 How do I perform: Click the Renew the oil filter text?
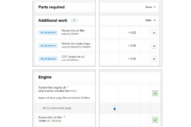coord(50,117)
